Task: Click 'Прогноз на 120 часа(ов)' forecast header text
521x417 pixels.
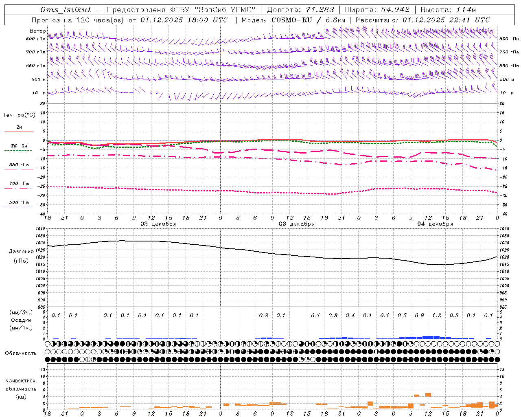Action: [x=77, y=20]
